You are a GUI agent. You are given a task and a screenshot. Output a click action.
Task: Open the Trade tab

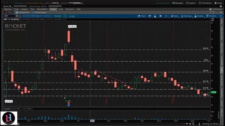16,9
